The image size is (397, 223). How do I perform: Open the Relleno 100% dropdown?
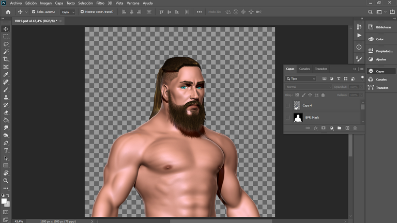click(361, 95)
